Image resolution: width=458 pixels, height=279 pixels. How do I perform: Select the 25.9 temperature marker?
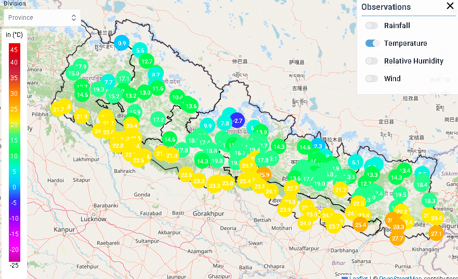point(264,175)
